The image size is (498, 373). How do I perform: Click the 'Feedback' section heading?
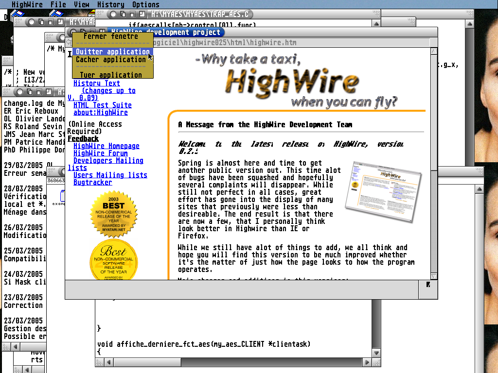click(x=83, y=138)
